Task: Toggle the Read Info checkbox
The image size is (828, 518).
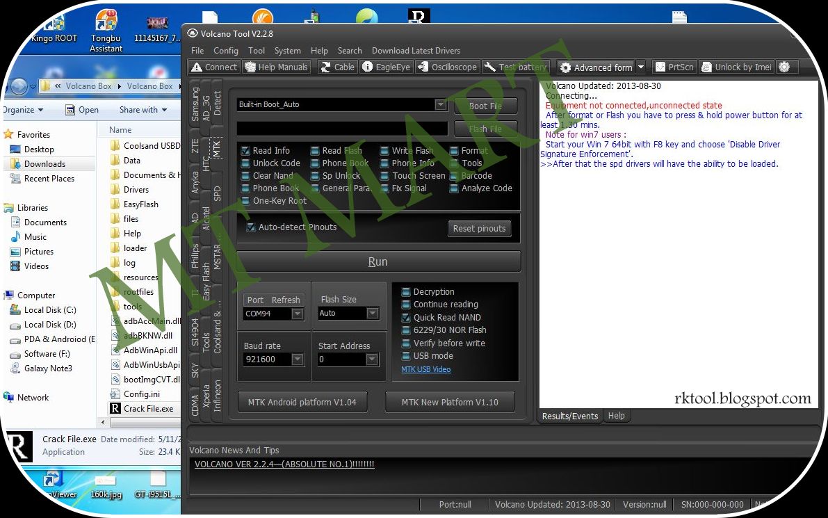Action: pyautogui.click(x=245, y=150)
